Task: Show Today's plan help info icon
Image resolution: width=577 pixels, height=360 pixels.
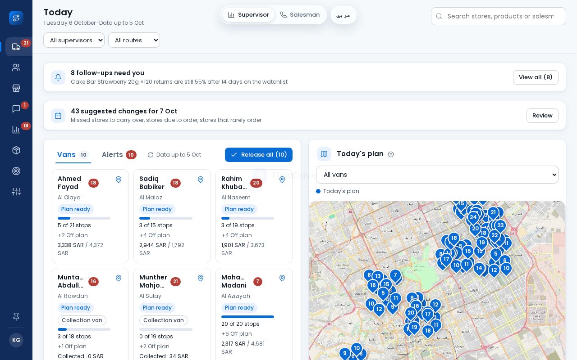Action: tap(391, 154)
